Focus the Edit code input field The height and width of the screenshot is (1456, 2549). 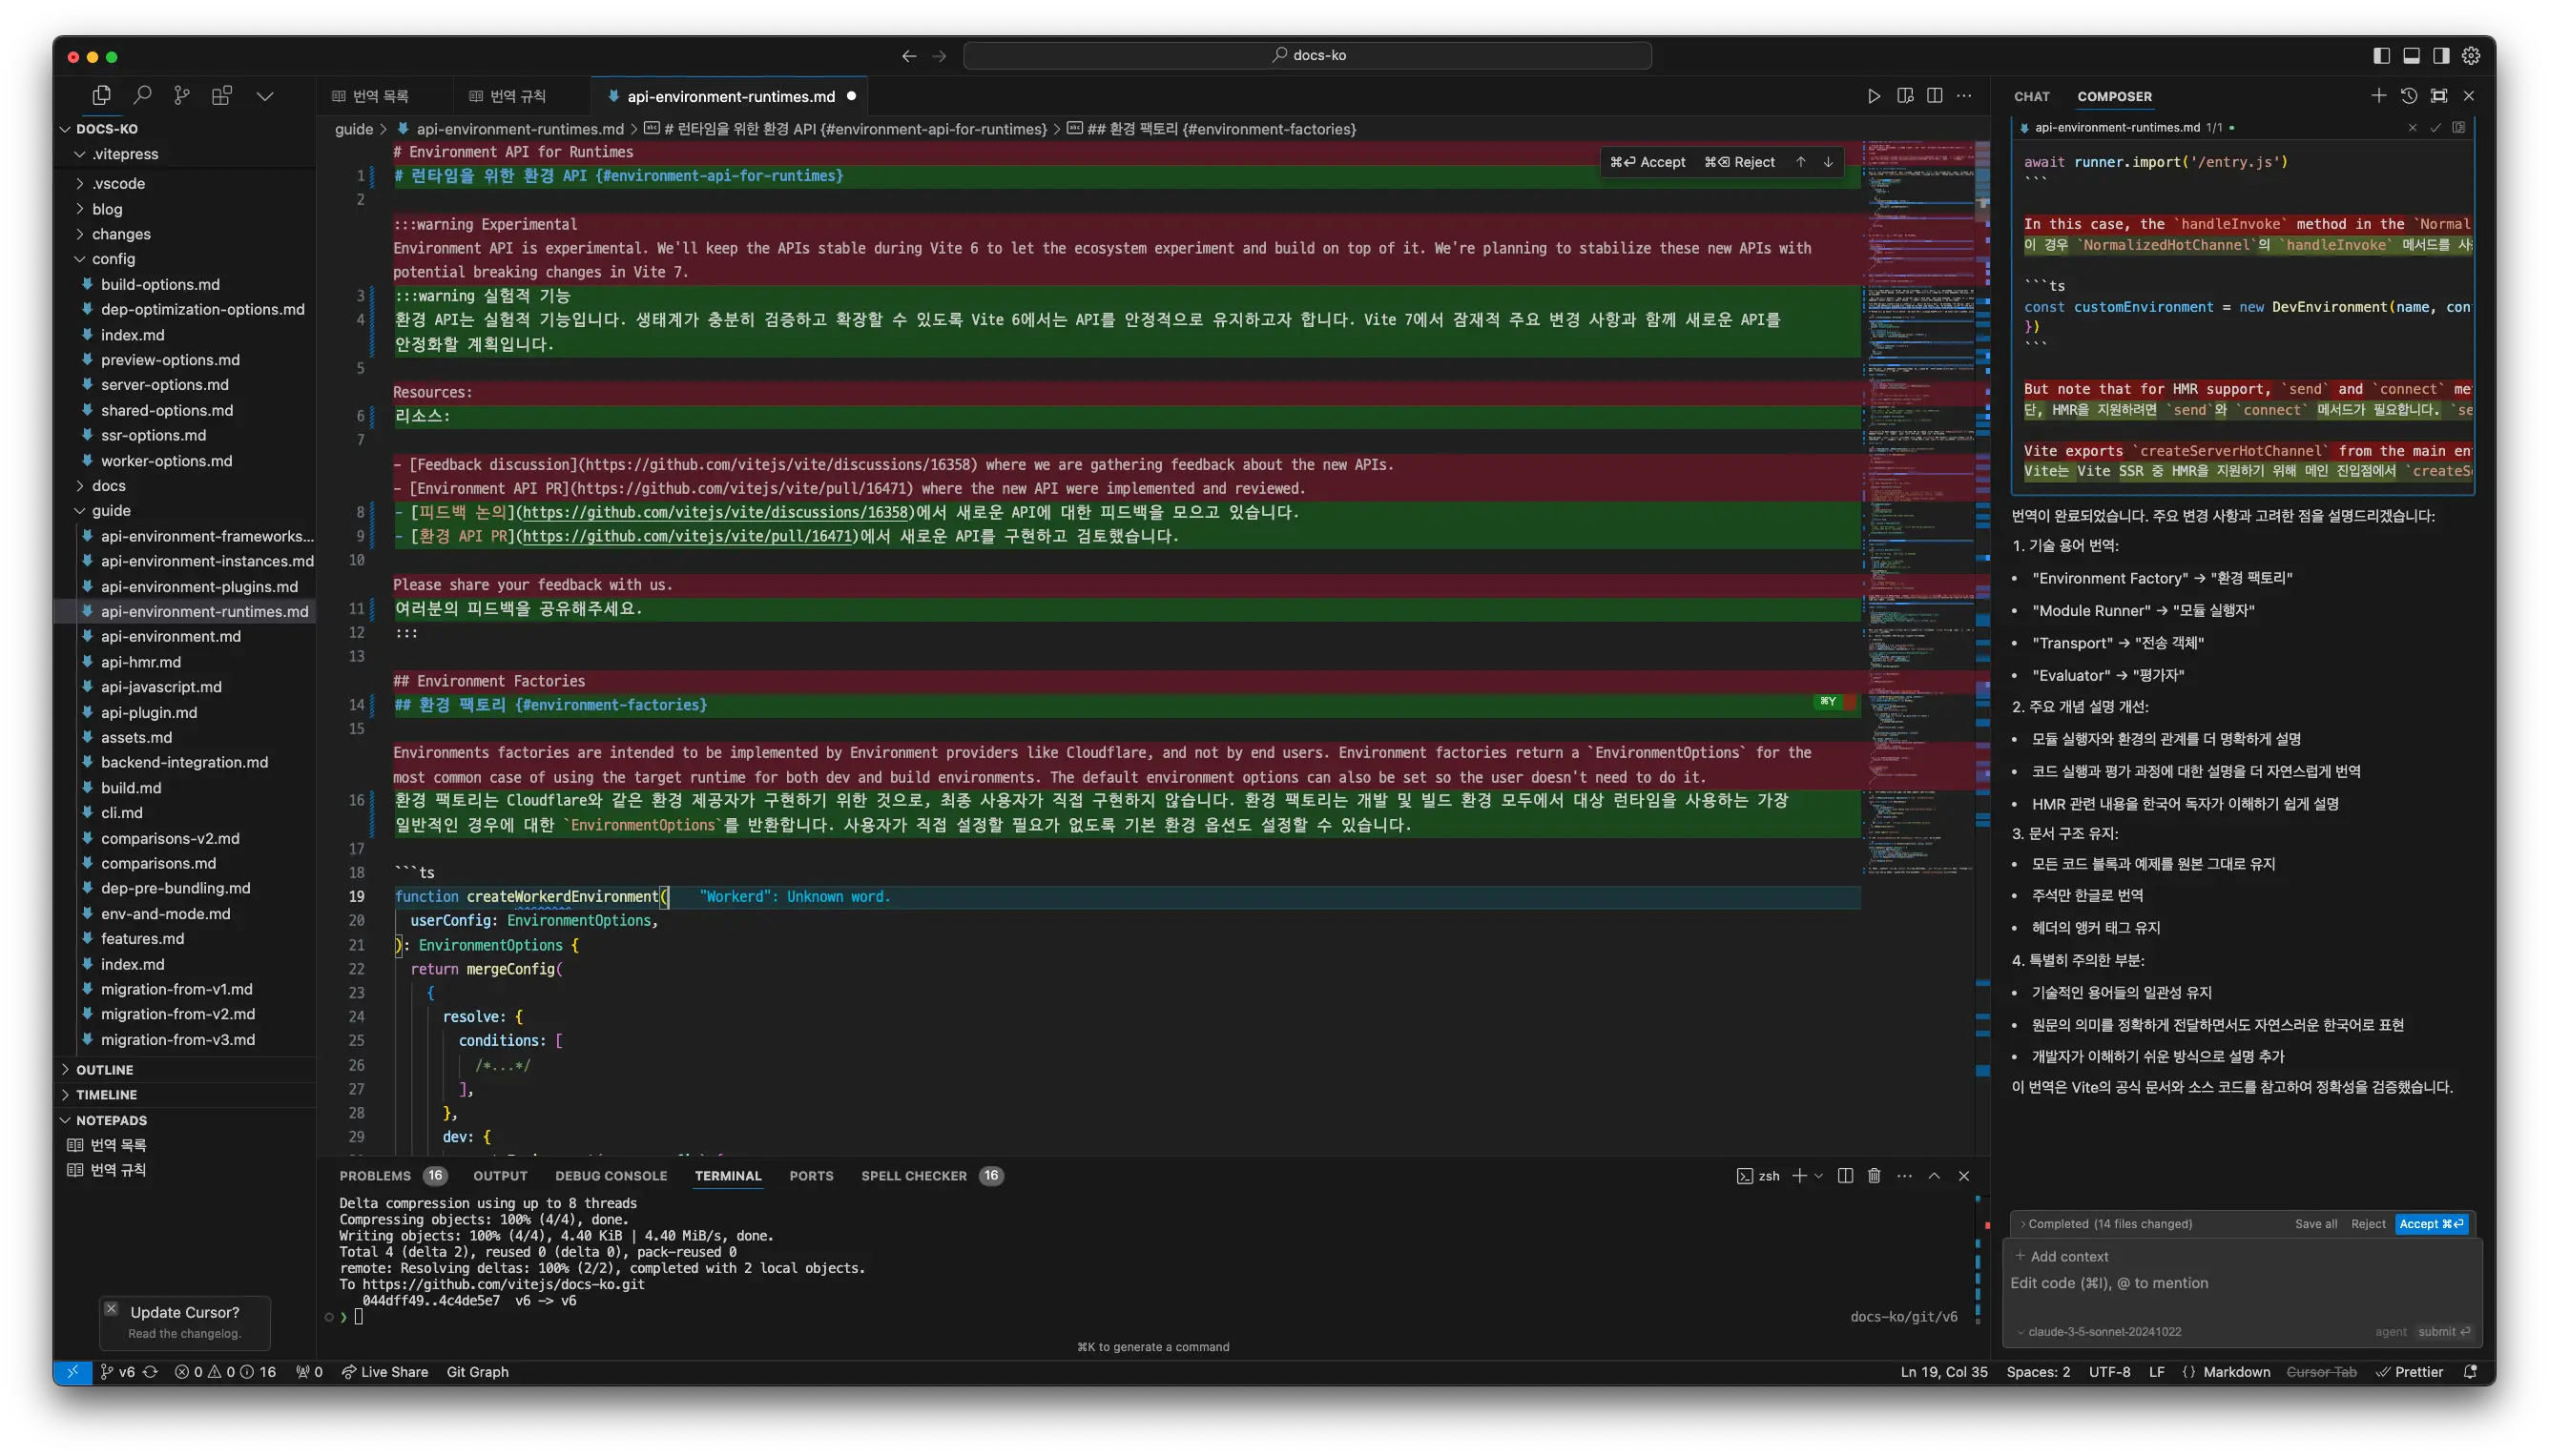[2241, 1283]
